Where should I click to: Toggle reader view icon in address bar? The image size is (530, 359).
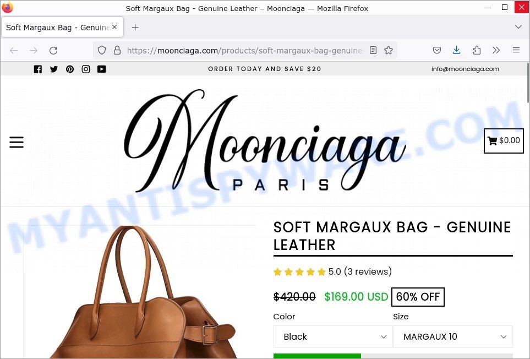373,50
